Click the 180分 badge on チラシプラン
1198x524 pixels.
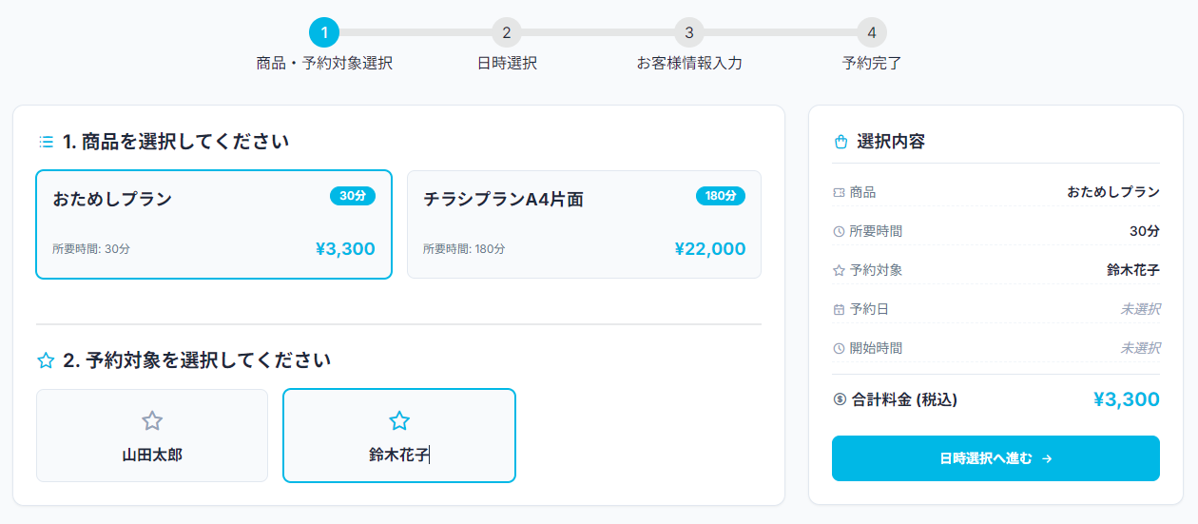coord(721,196)
